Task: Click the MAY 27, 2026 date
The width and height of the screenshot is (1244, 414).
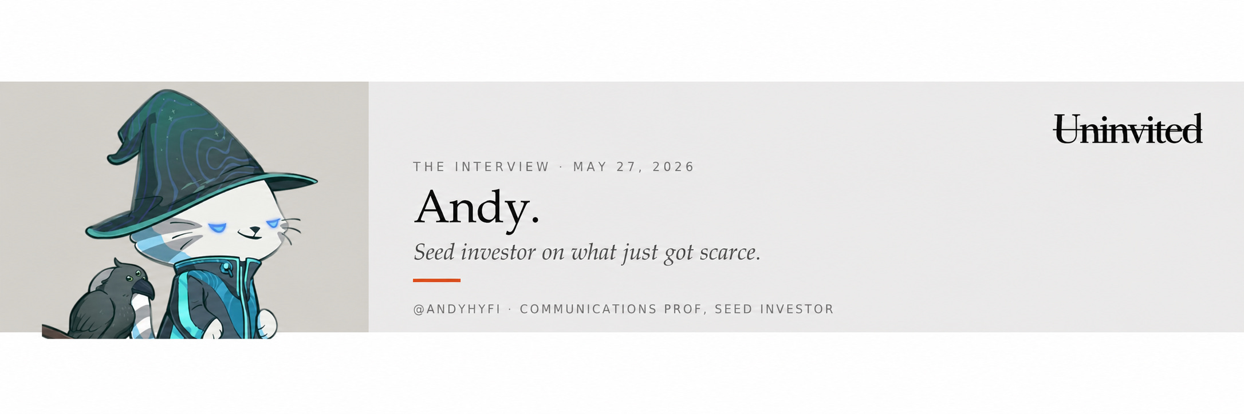Action: (x=633, y=167)
